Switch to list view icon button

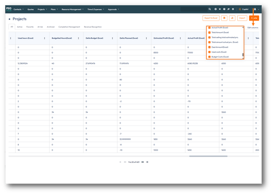[224, 18]
